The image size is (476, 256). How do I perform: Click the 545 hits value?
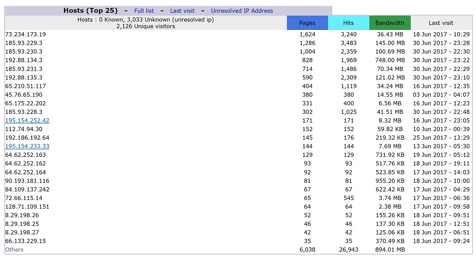tap(348, 198)
